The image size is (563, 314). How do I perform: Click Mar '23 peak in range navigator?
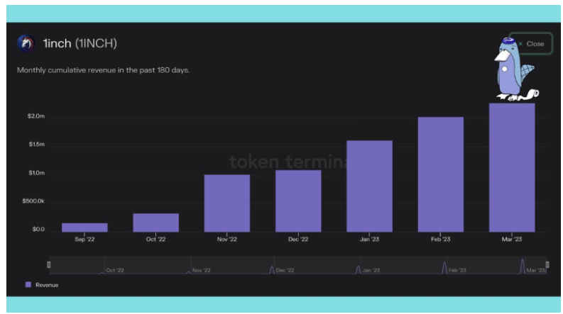tap(523, 267)
